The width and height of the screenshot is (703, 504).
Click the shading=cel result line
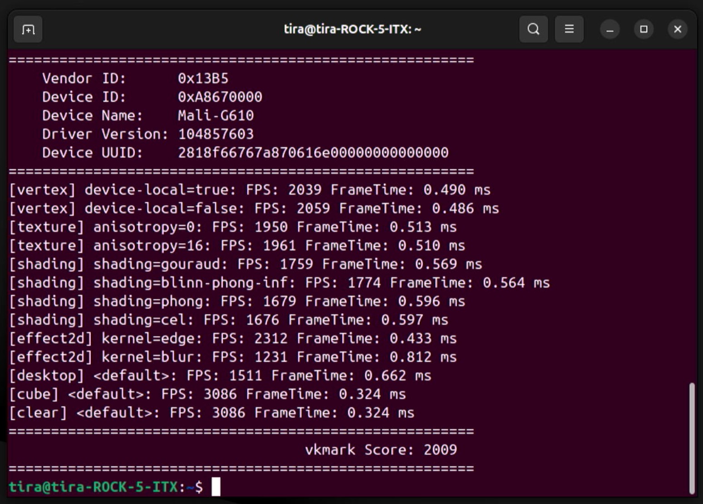(x=228, y=320)
